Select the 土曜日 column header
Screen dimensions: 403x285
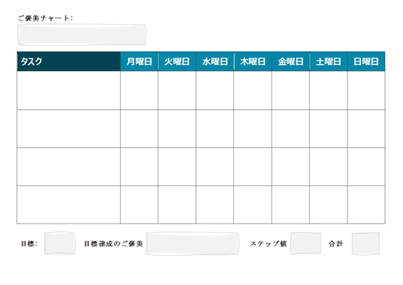(328, 61)
